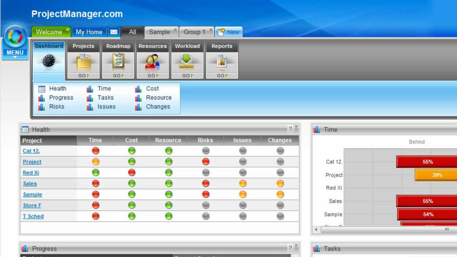This screenshot has width=457, height=257.
Task: Open the Project link in Health table
Action: [32, 162]
